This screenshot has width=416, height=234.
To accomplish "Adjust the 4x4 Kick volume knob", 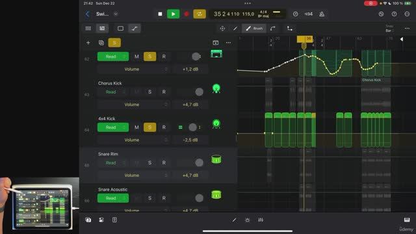I will click(192, 127).
